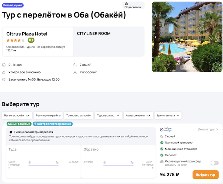223x184 pixels.
Task: Select the Citrus Plaza Hotel card
Action: point(38,42)
